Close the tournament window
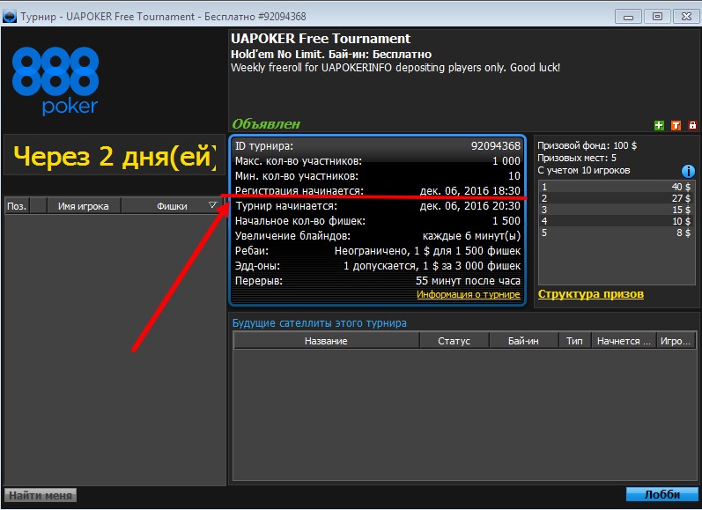The height and width of the screenshot is (510, 702). tap(686, 17)
